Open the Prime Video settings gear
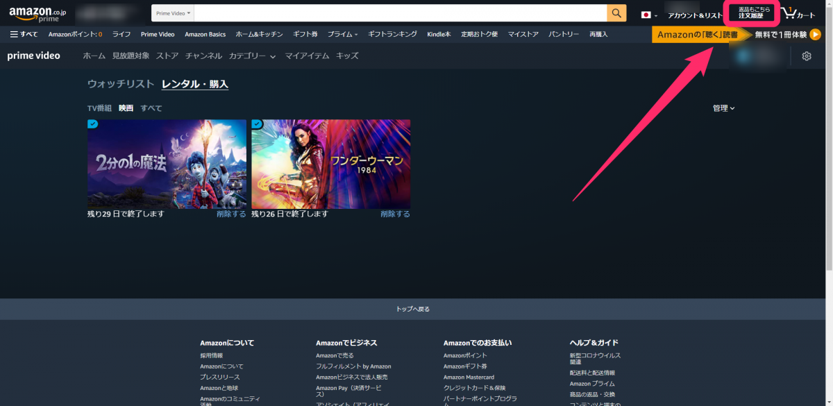The width and height of the screenshot is (833, 406). click(807, 56)
